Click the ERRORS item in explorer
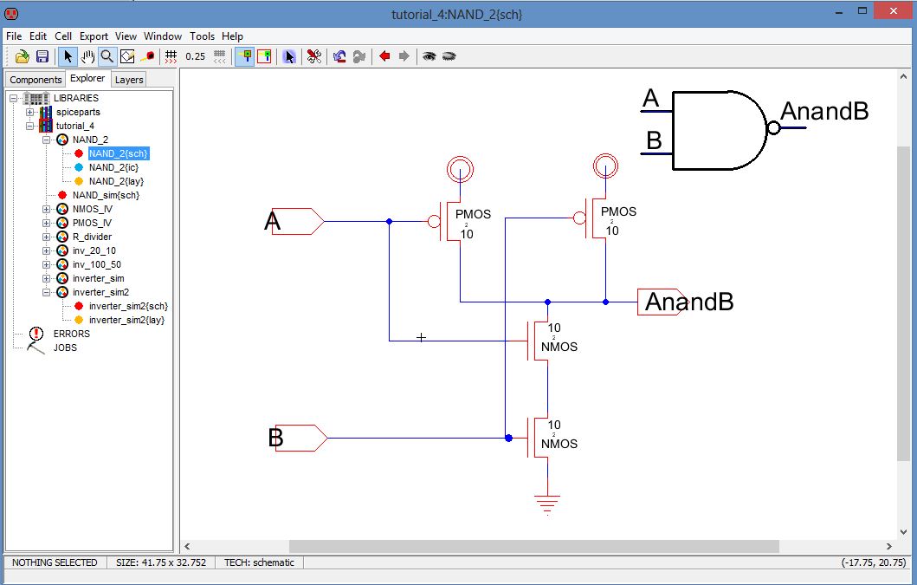 [x=71, y=334]
